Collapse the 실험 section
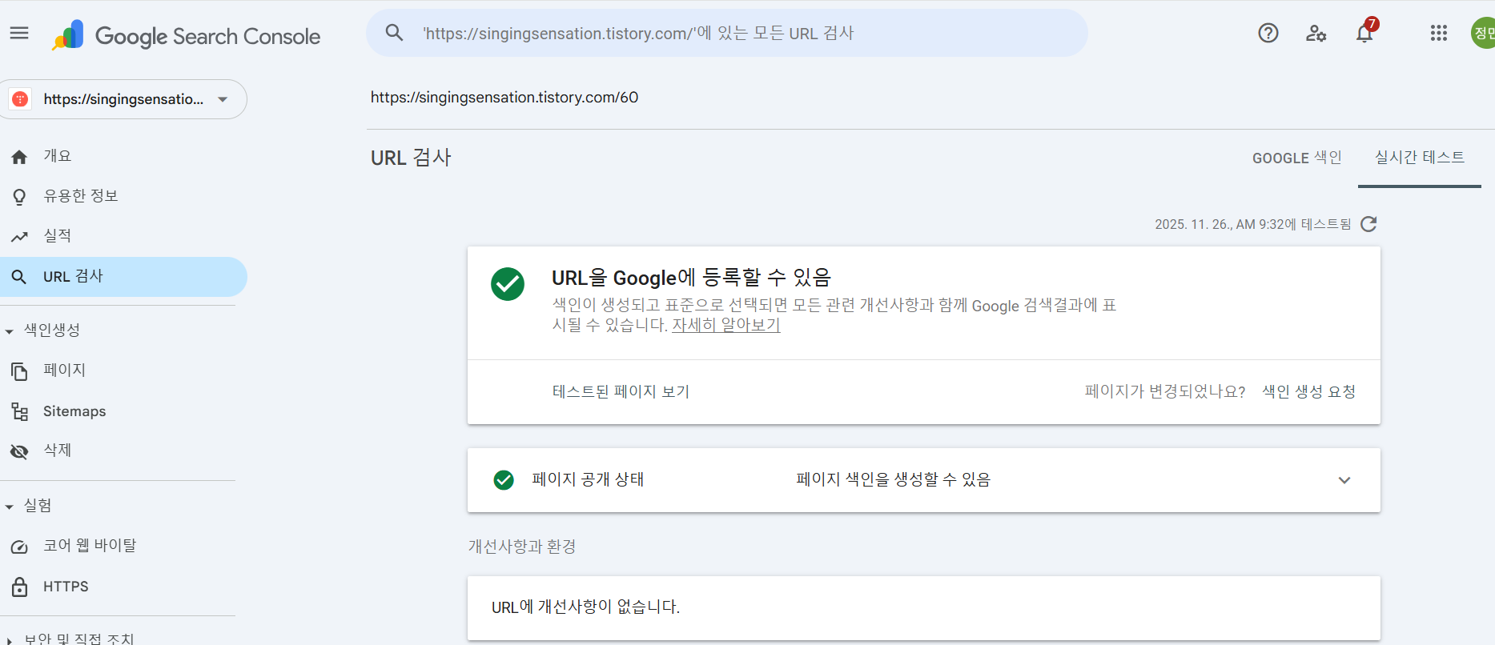The width and height of the screenshot is (1495, 645). [x=10, y=507]
